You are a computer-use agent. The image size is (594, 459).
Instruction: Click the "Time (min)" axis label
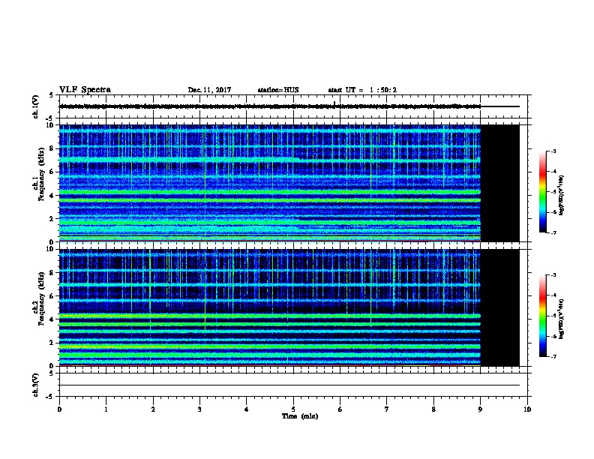coord(300,416)
